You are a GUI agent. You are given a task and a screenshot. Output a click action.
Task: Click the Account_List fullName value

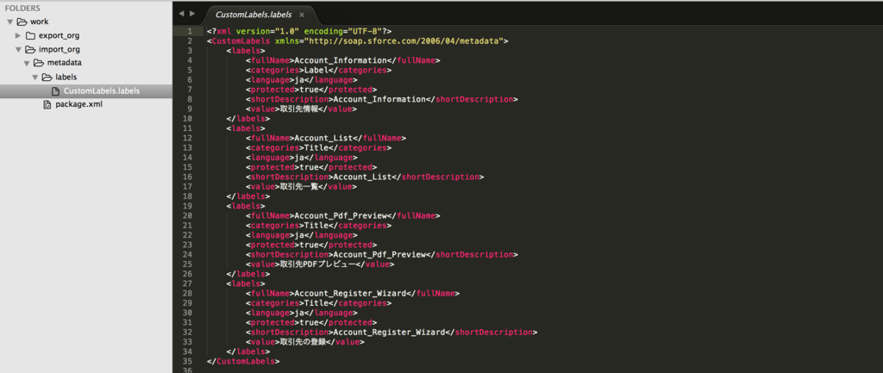325,139
